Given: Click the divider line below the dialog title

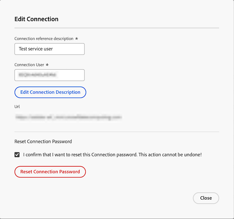Looking at the screenshot, I should pos(117,28).
